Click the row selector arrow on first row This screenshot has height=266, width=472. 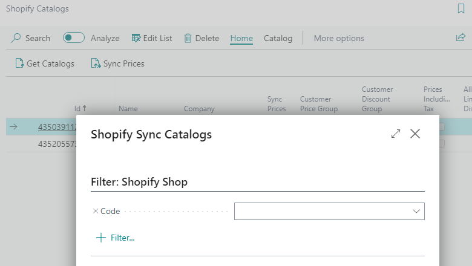point(13,127)
